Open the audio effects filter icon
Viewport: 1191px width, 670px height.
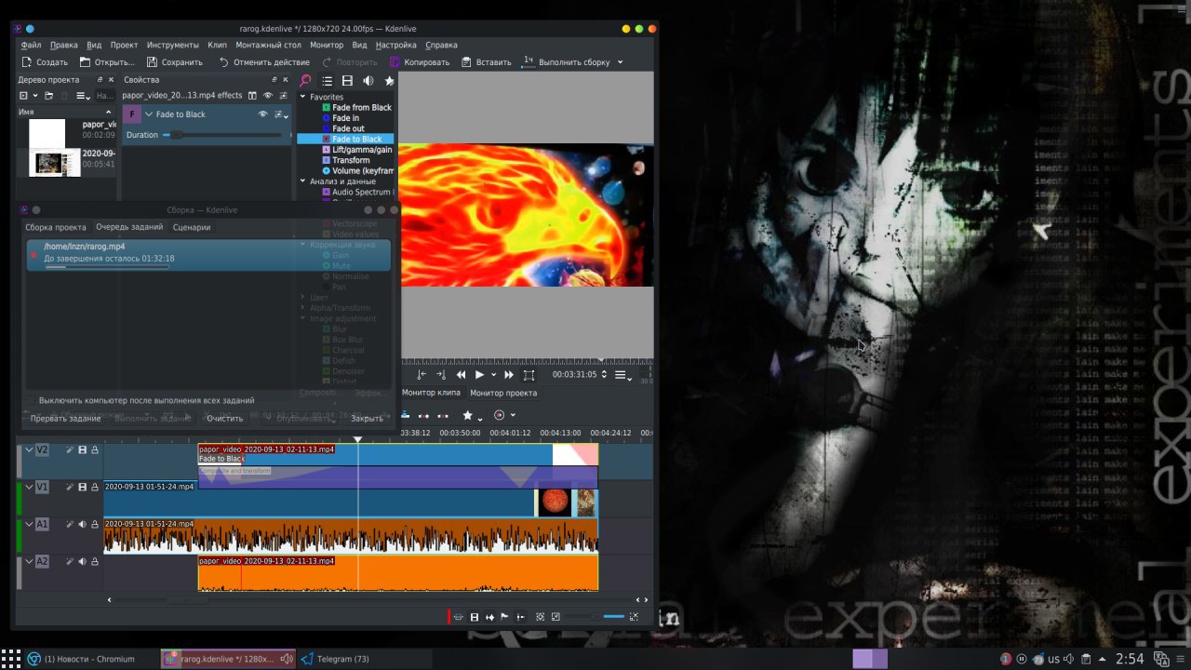click(368, 81)
